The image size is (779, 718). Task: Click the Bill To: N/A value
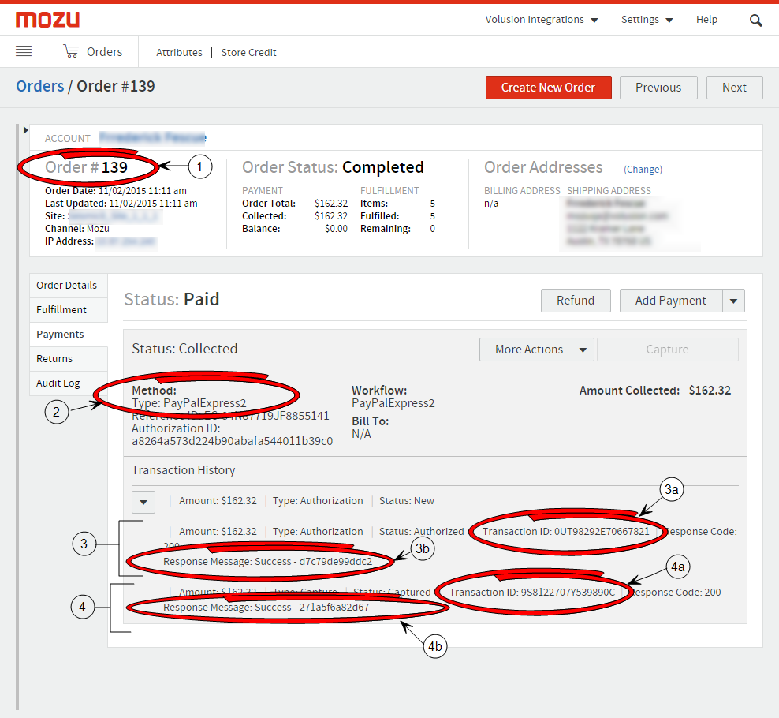pos(361,434)
